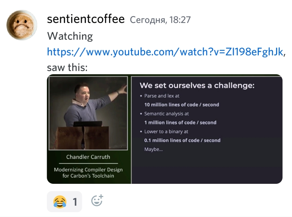
Task: Click the "Lower to a binary at" bullet
Action: pos(166,132)
